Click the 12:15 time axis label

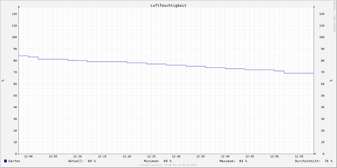[102, 157]
